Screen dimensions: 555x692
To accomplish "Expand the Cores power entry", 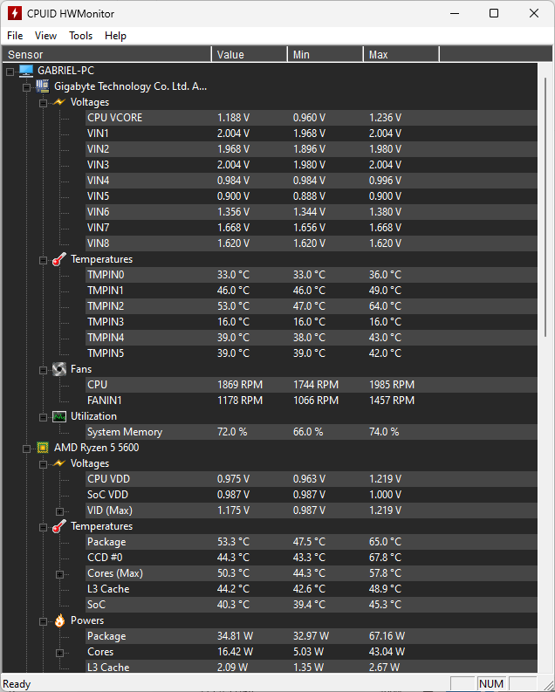I will click(x=59, y=653).
